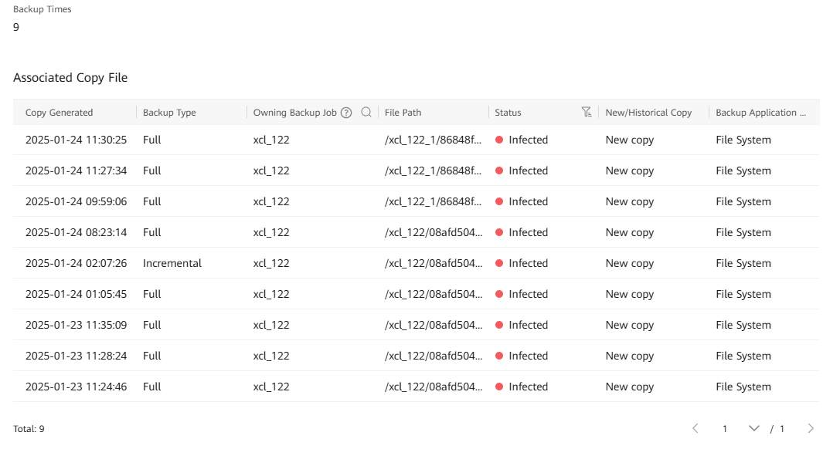Select the row dated 2025-01-23 11:35:09

point(76,326)
